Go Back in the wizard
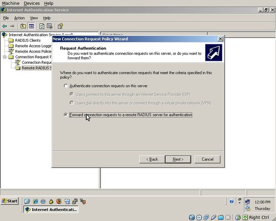The image size is (276, 221). (x=152, y=159)
